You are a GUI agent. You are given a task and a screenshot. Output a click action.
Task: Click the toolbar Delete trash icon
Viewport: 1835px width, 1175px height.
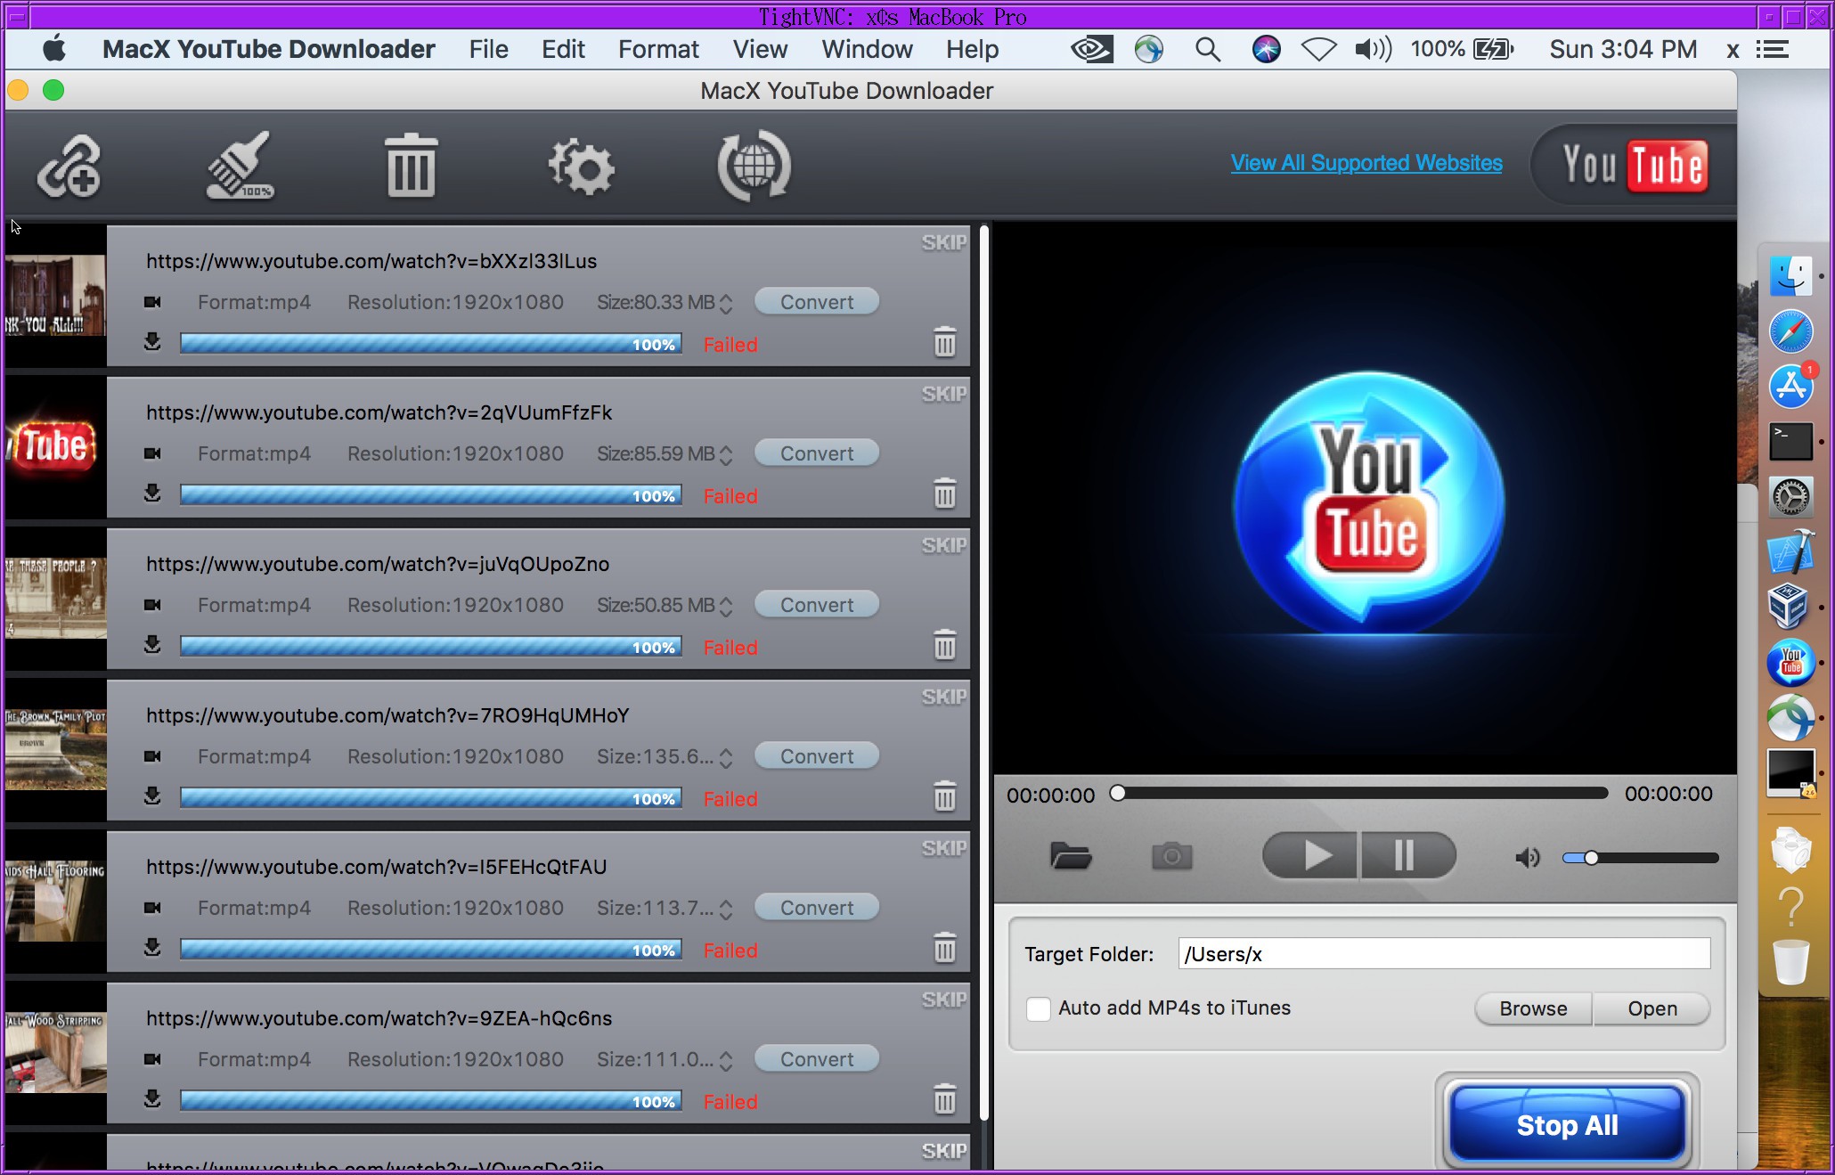coord(411,167)
